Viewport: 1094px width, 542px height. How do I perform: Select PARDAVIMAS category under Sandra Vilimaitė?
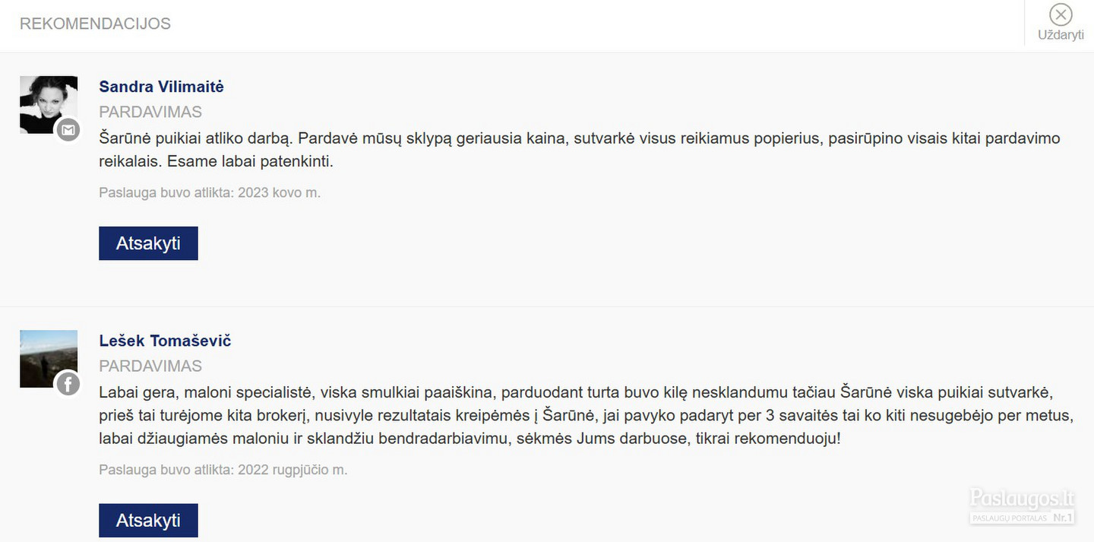[x=150, y=113]
